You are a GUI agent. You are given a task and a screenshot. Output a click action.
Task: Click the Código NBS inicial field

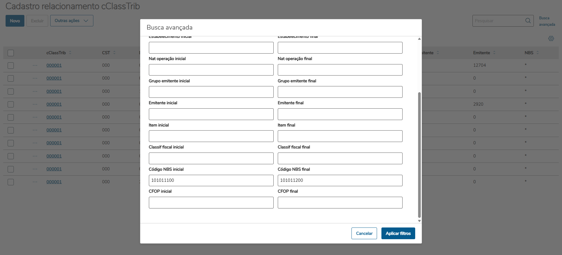(x=211, y=180)
